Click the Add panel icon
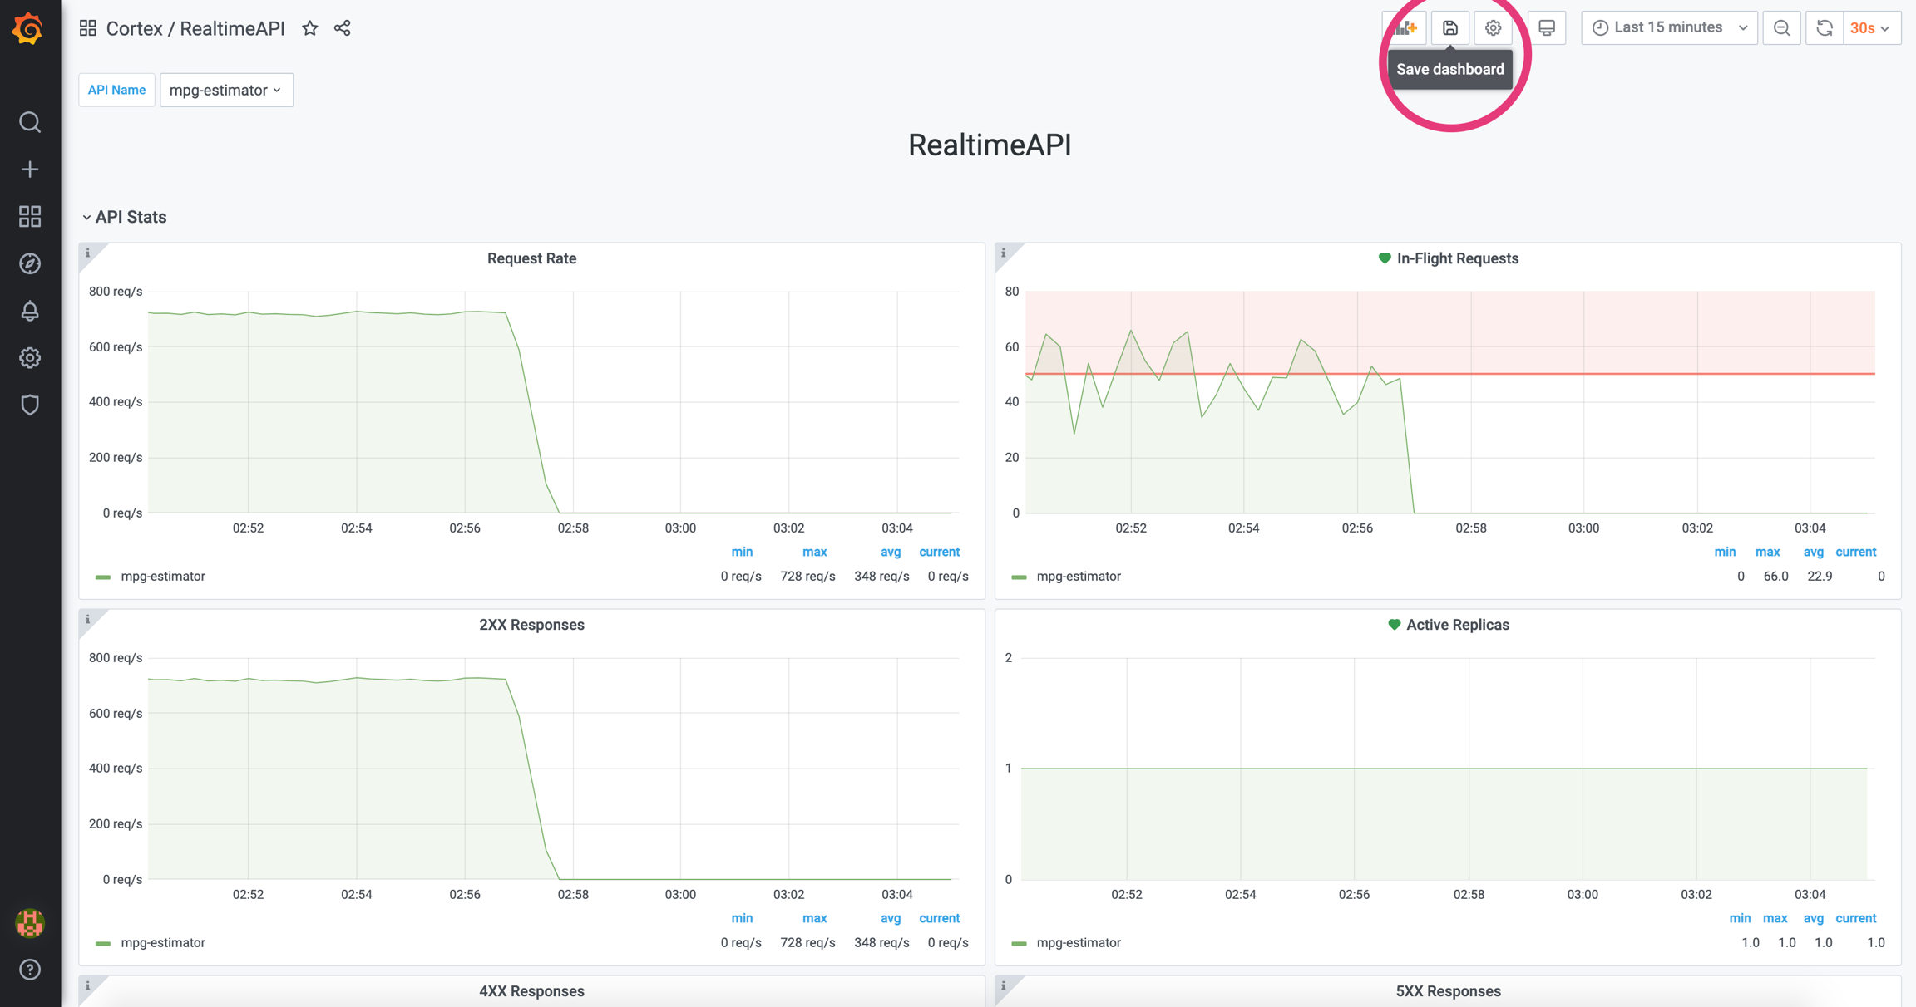Screen dimensions: 1916x1007 click(x=1405, y=28)
